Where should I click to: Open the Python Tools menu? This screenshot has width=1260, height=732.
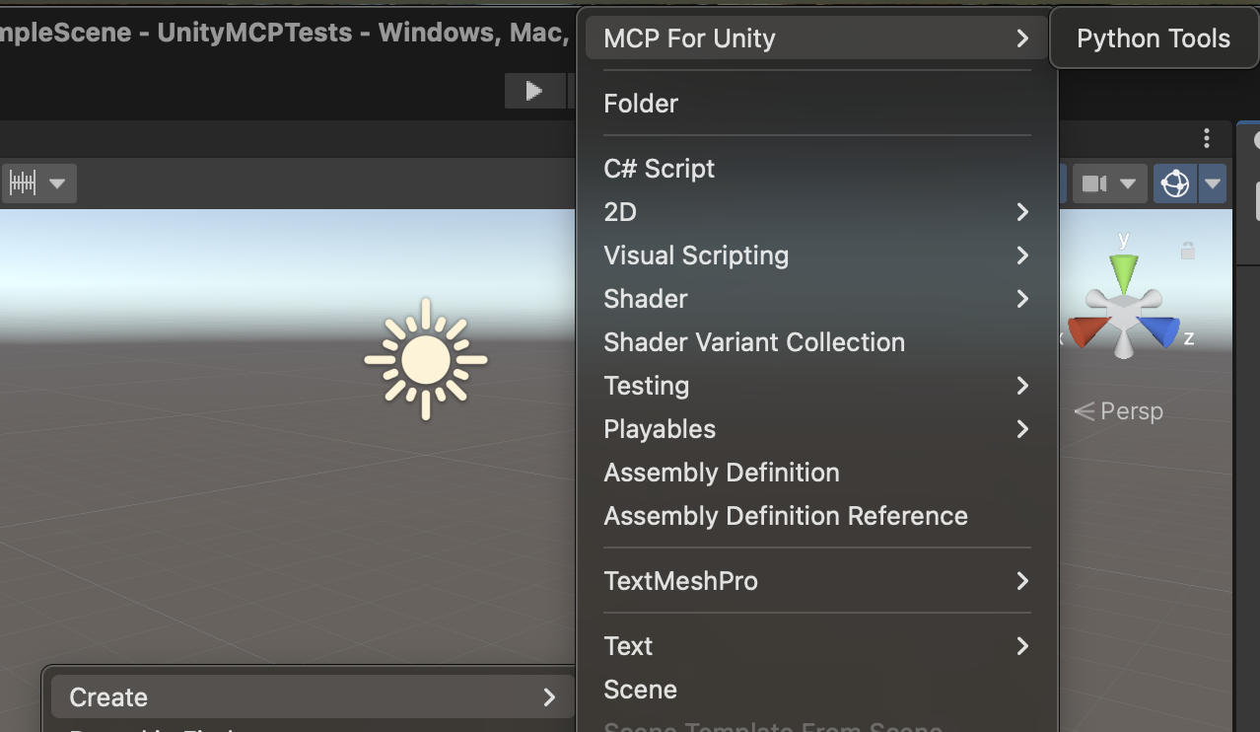click(x=1153, y=37)
